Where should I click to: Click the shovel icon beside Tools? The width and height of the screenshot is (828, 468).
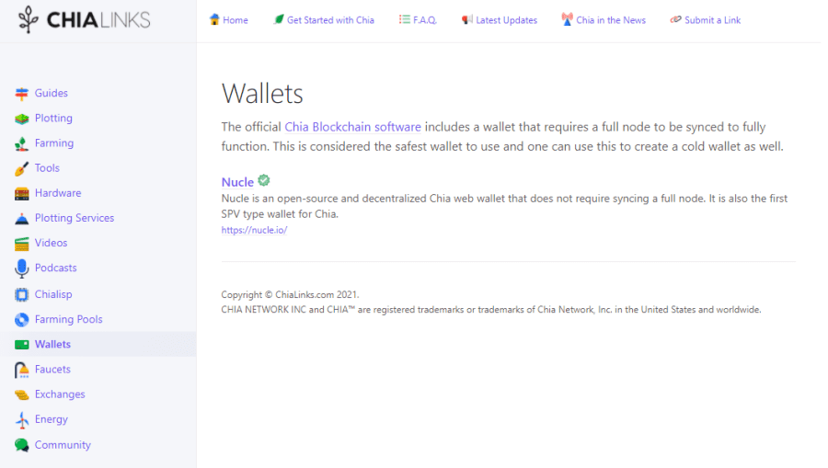(22, 169)
